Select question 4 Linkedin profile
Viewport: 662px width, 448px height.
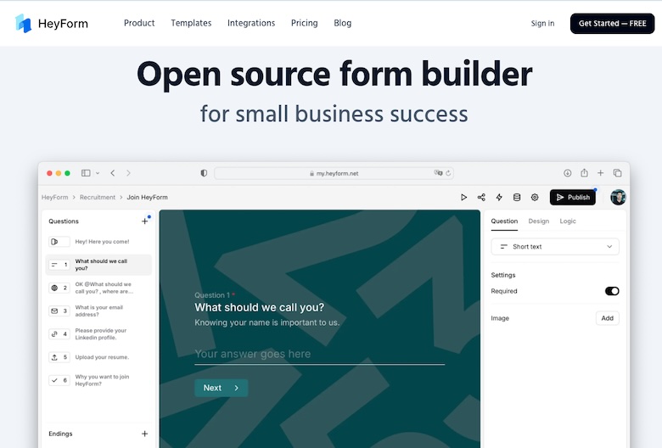[98, 334]
